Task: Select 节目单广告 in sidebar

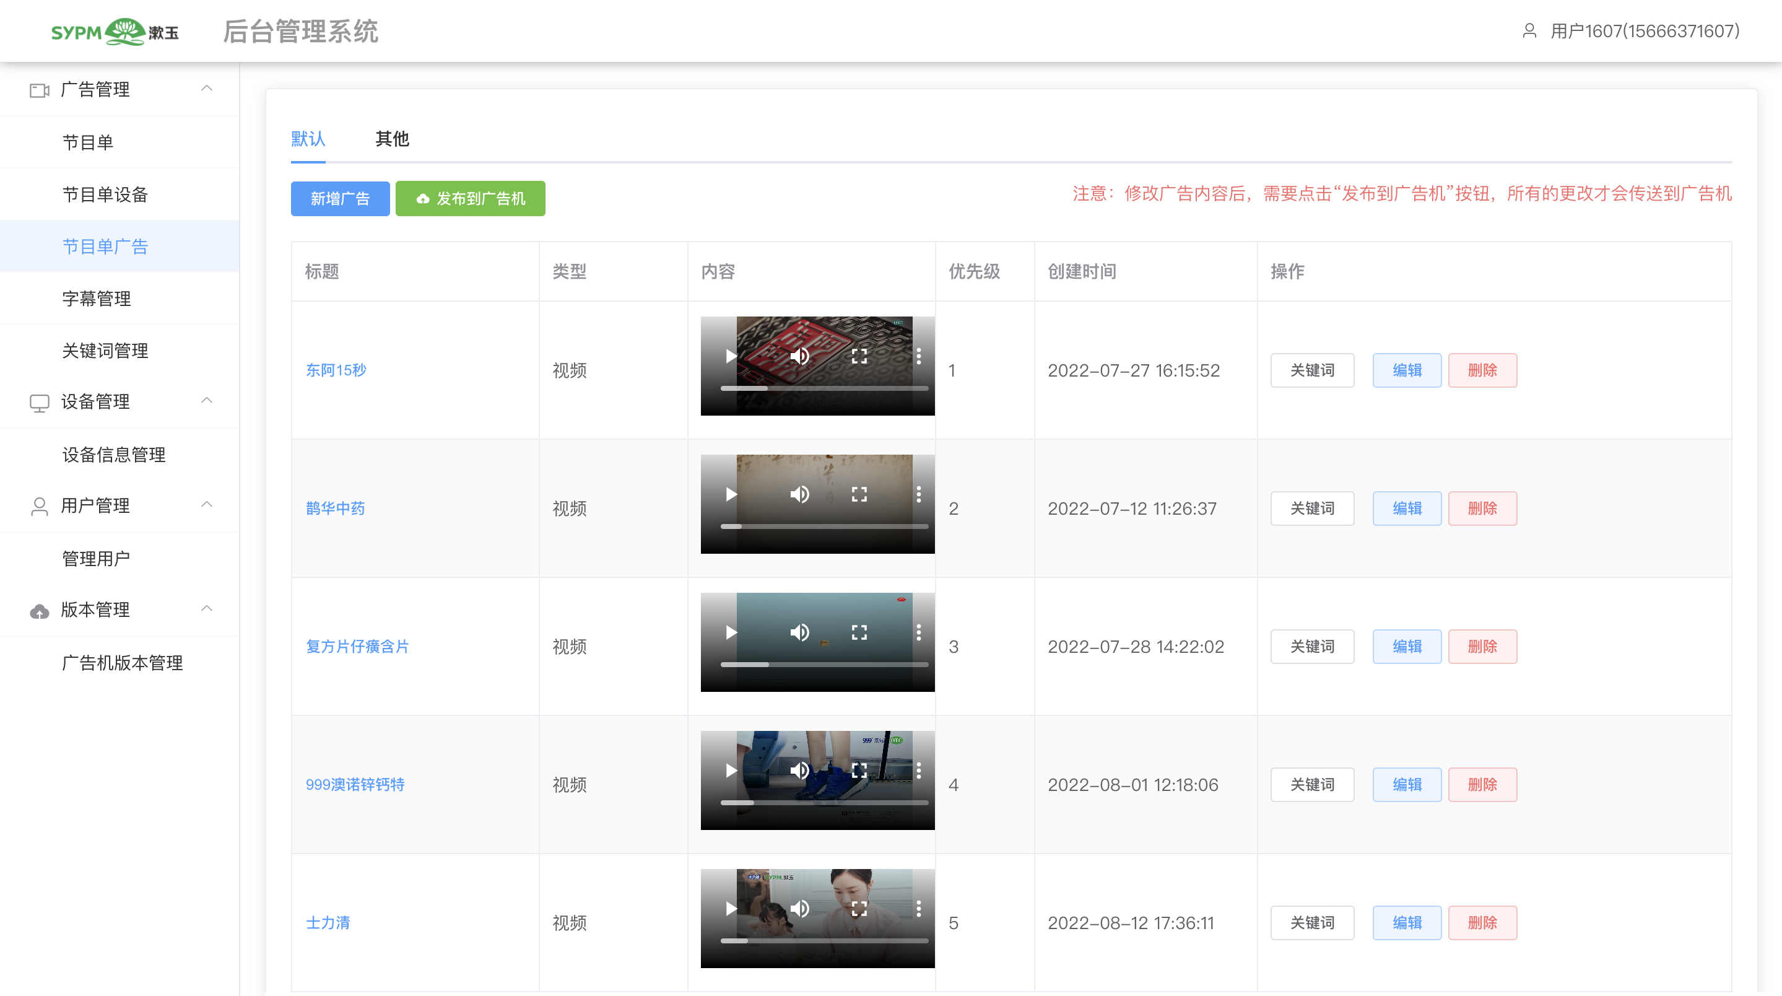Action: click(x=120, y=247)
